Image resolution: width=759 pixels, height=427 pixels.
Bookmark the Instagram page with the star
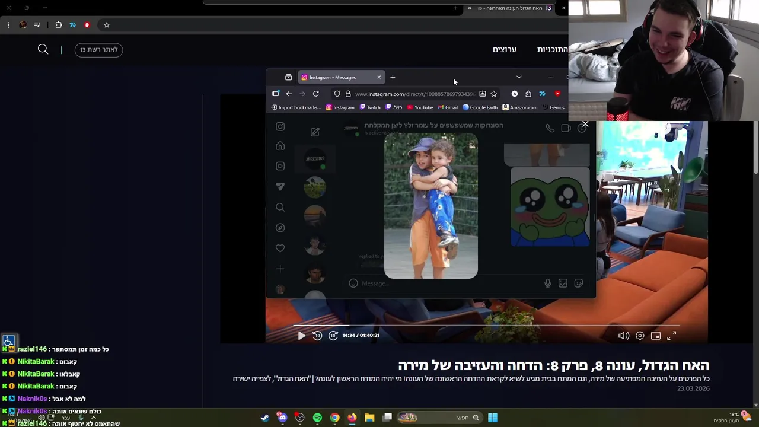pyautogui.click(x=493, y=94)
